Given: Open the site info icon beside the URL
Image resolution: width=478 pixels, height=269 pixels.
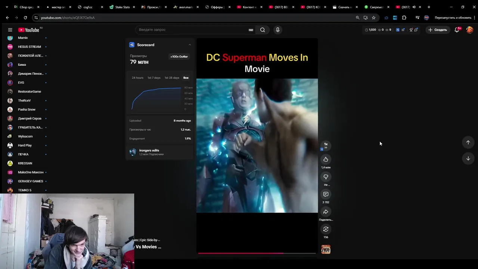Looking at the screenshot, I should click(36, 18).
